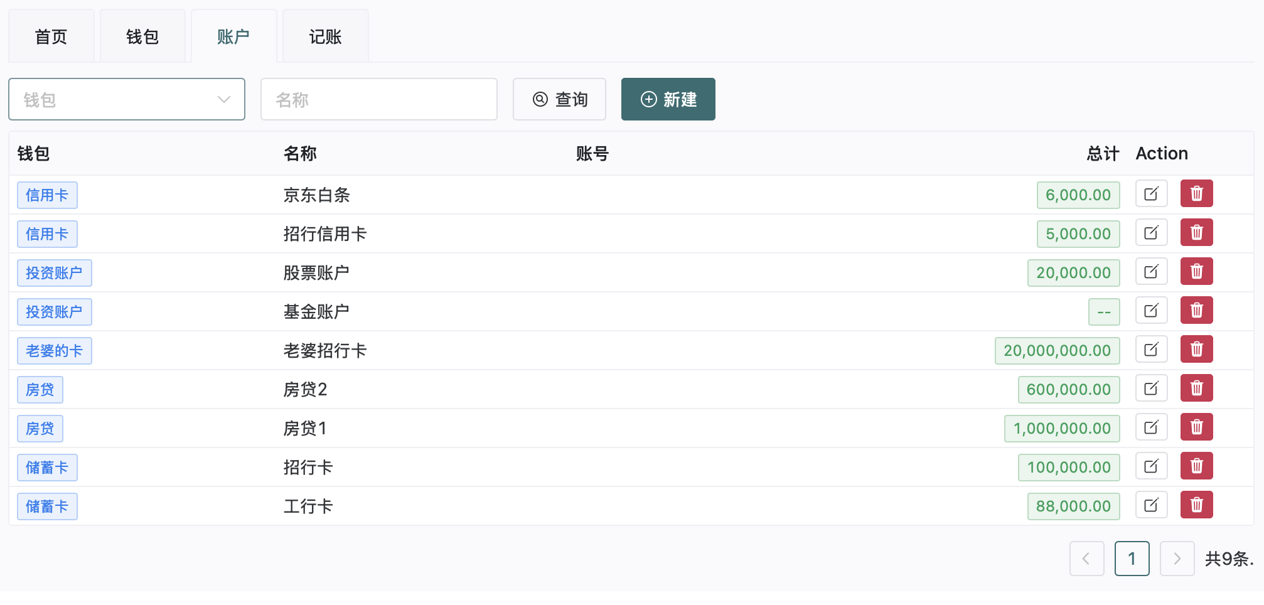Click the 老婆招行卡 account name

[325, 351]
